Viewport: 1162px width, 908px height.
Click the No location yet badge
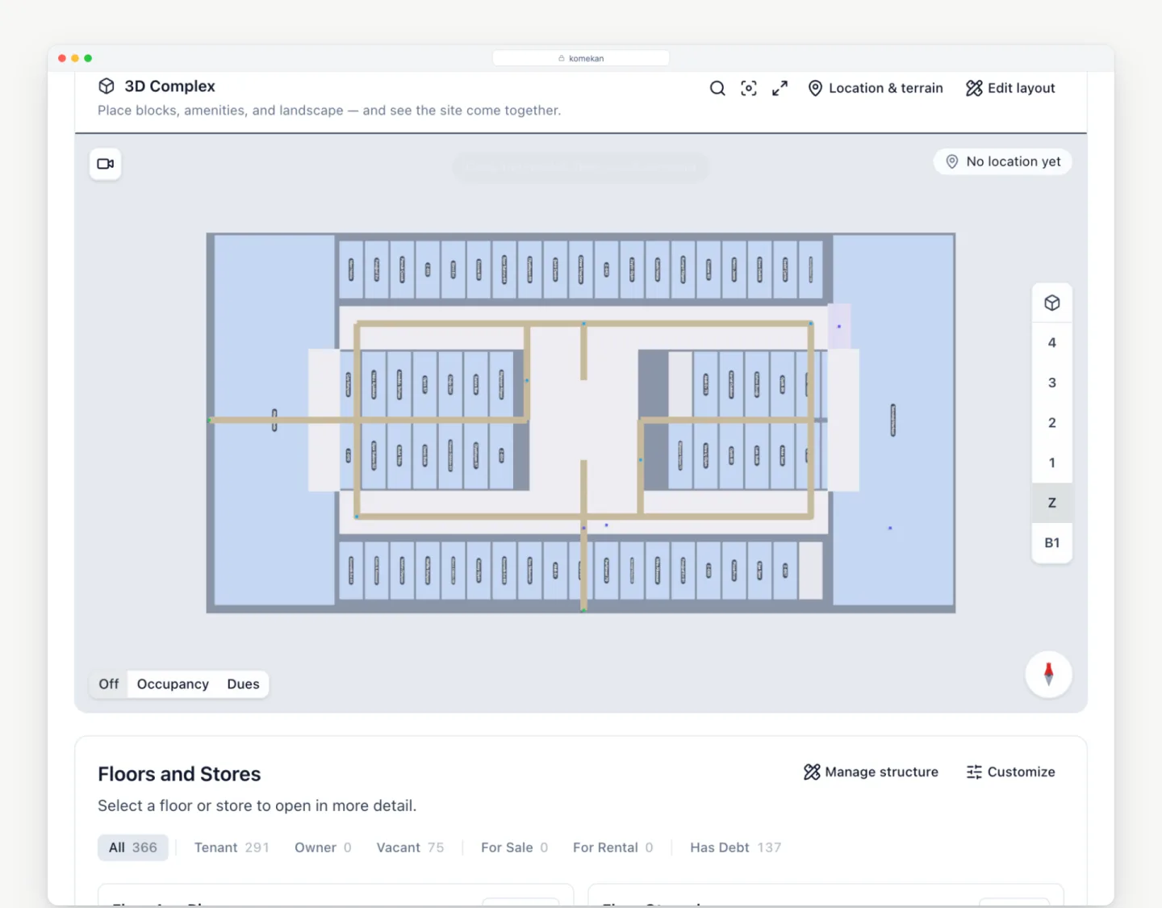(1003, 161)
